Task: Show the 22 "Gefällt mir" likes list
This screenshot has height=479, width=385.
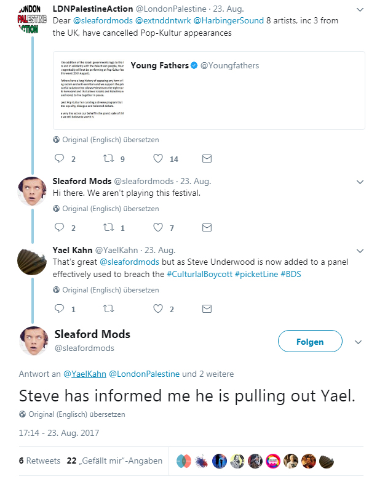Action: (114, 461)
